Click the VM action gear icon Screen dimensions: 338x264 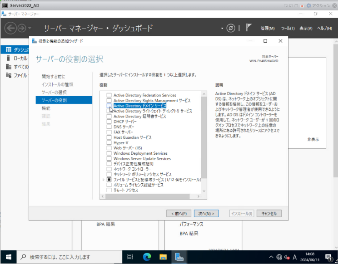[x=308, y=5]
